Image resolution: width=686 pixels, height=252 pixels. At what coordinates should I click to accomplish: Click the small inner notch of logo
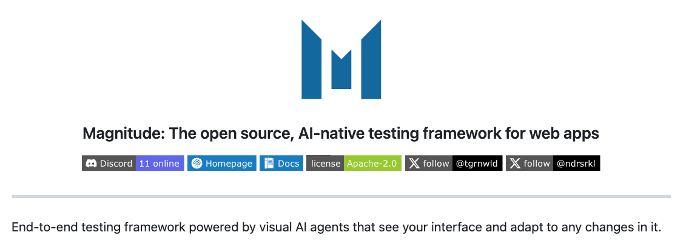[341, 70]
